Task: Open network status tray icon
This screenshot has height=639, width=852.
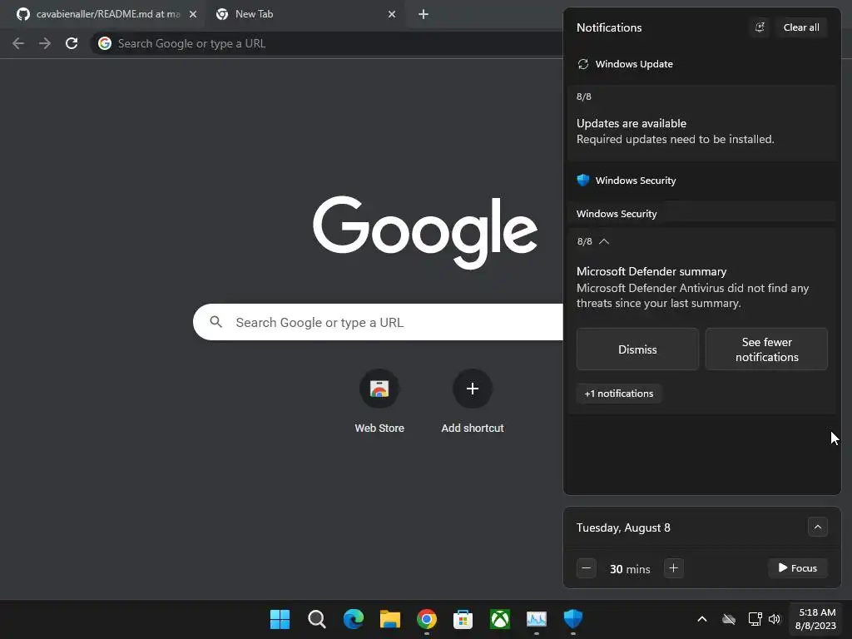Action: 755,619
